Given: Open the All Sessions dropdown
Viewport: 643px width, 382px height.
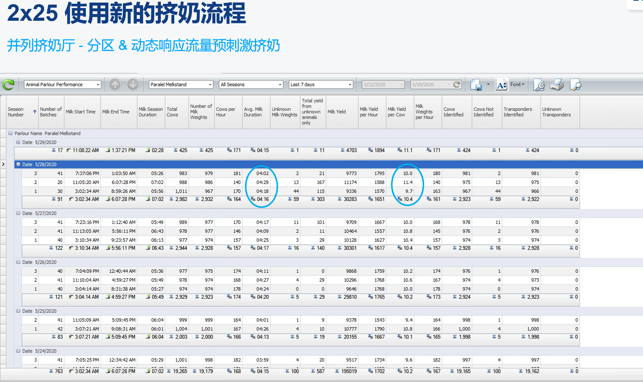Looking at the screenshot, I should click(280, 85).
